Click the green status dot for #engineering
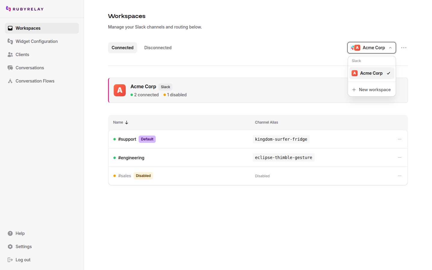Viewport: 432px width, 270px height. point(115,158)
